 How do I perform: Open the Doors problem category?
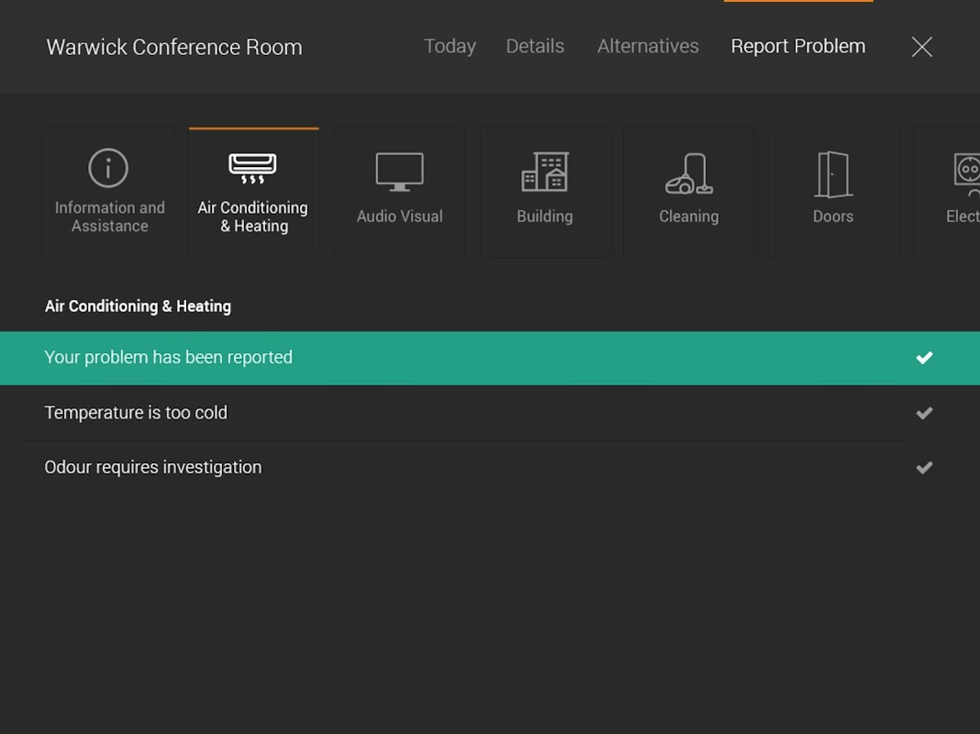(x=833, y=192)
